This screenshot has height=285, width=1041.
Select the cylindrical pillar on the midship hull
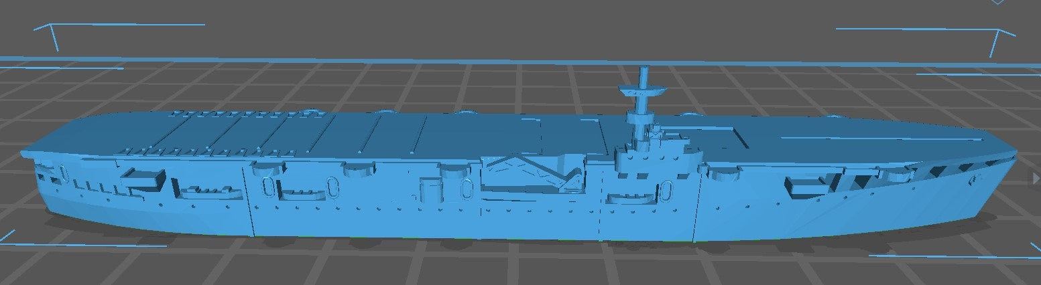point(427,189)
